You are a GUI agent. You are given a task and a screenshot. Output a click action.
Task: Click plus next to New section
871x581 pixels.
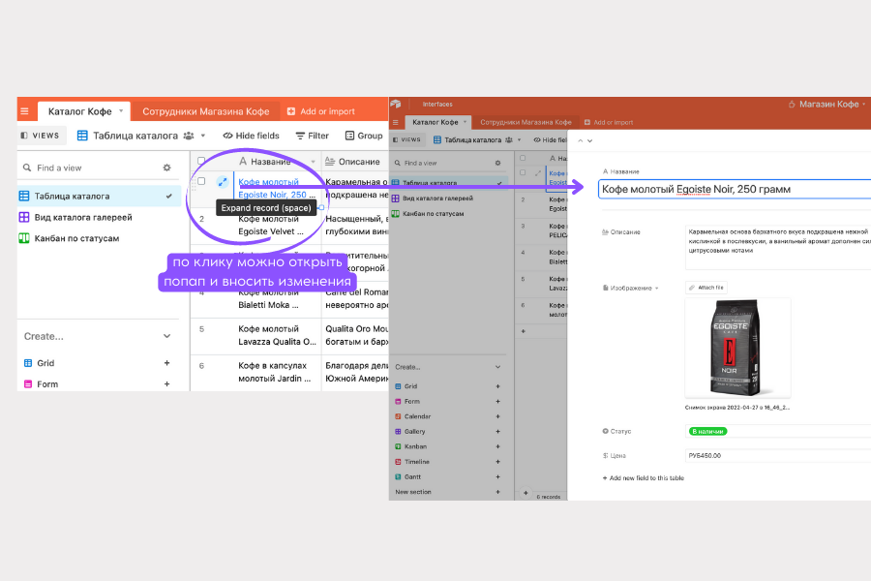[x=497, y=492]
